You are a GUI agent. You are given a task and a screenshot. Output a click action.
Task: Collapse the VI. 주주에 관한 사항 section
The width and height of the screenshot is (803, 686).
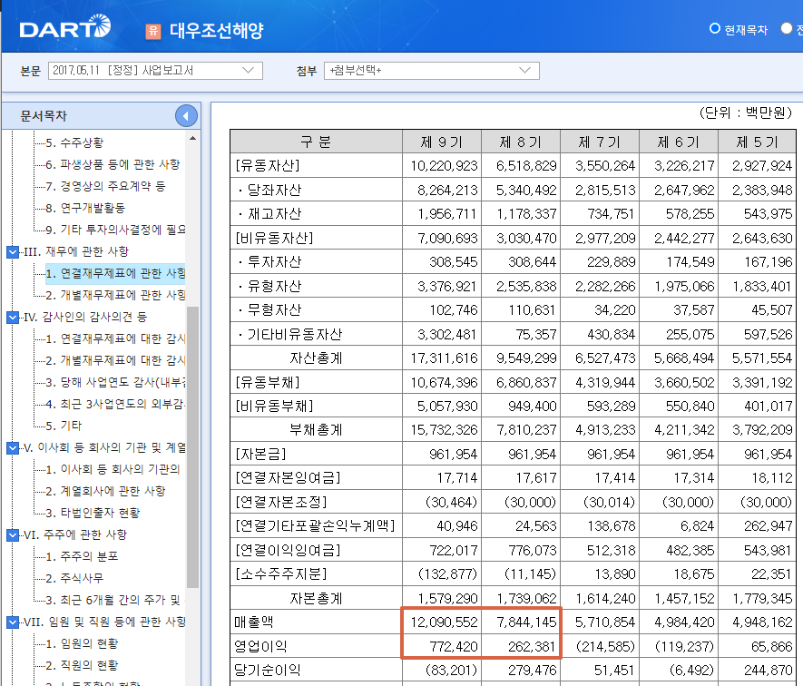click(x=9, y=533)
